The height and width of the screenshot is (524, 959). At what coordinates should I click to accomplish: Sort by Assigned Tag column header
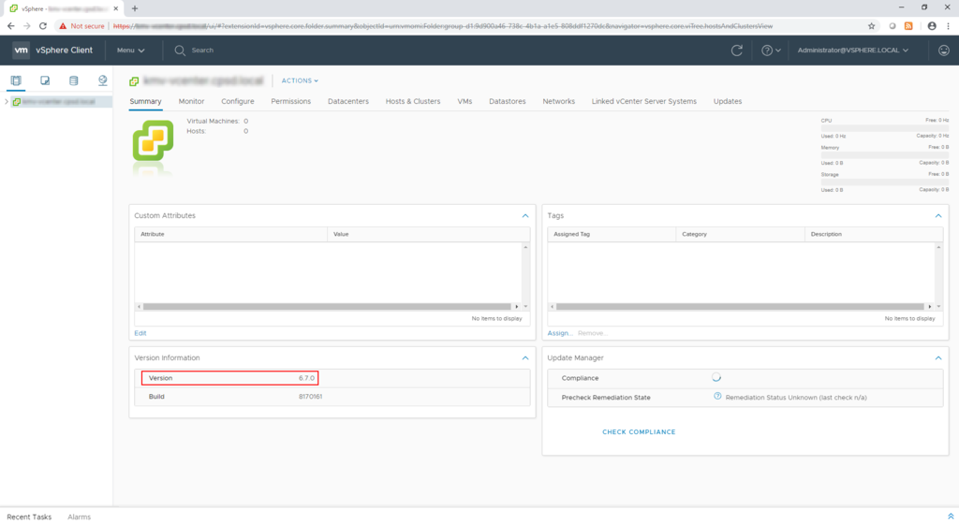click(x=612, y=234)
